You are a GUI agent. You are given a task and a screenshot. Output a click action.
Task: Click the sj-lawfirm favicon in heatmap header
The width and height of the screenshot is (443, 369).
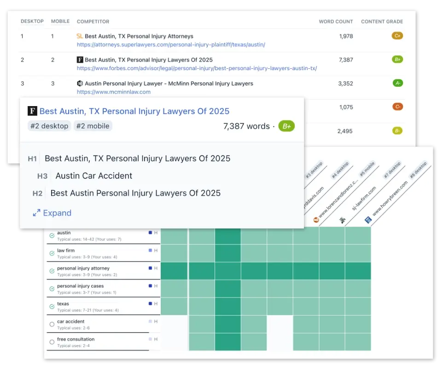point(343,220)
